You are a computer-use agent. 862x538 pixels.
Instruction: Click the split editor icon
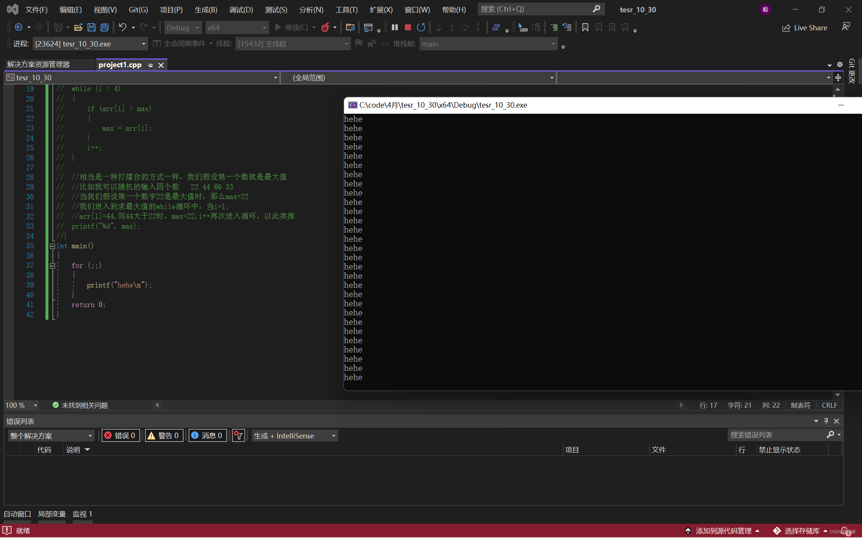pyautogui.click(x=838, y=78)
